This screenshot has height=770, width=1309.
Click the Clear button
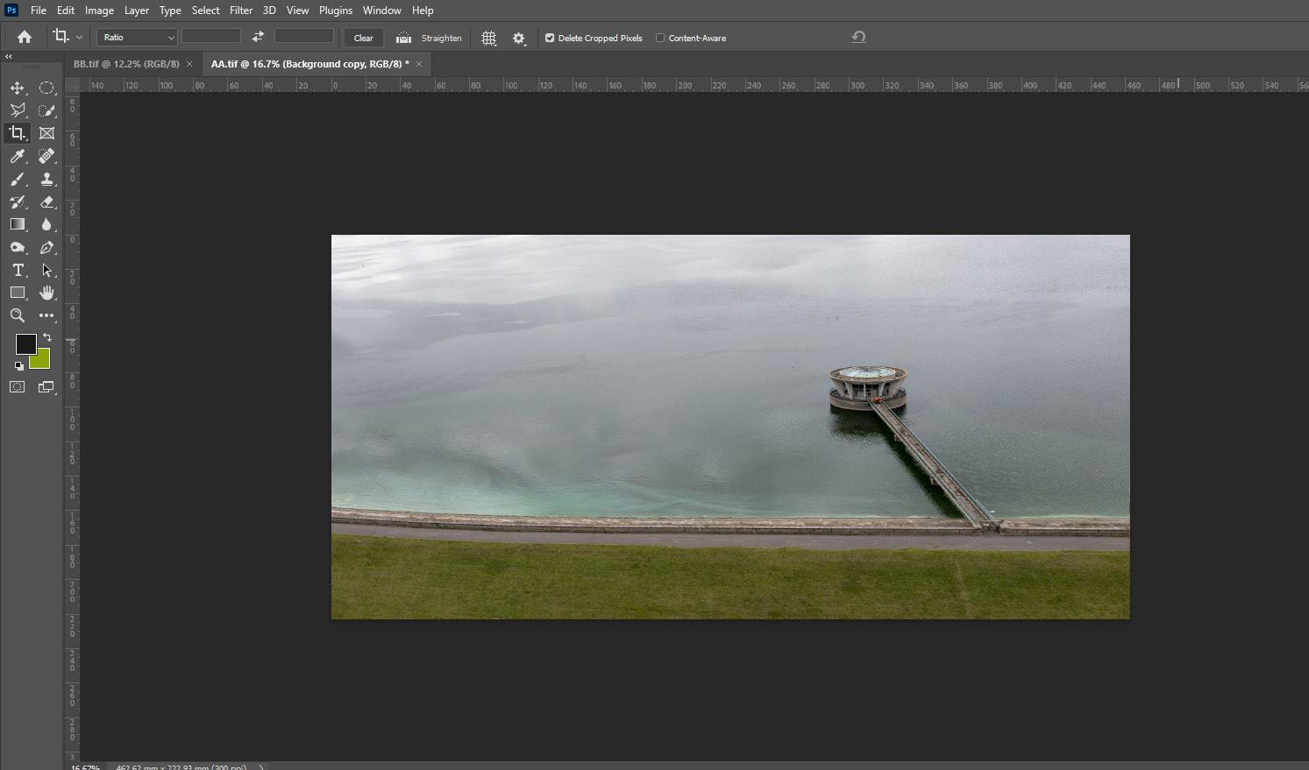pos(363,38)
